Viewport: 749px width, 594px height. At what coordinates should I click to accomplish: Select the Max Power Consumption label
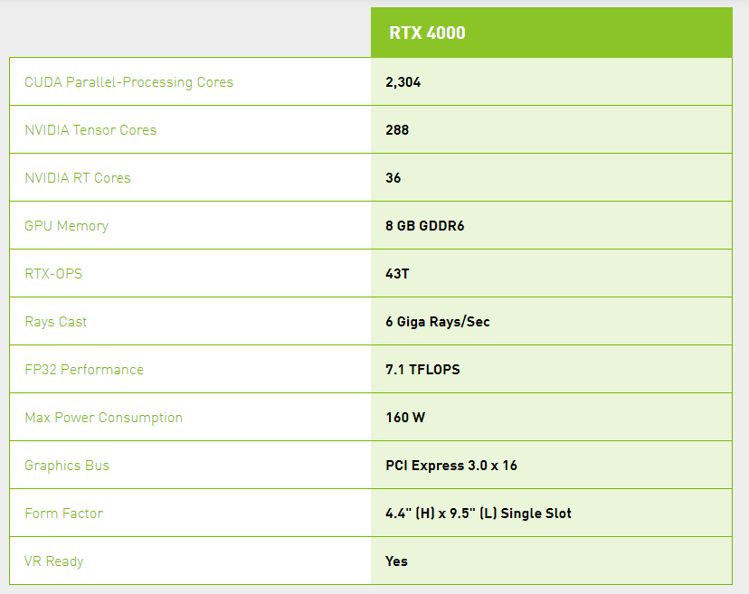[x=102, y=417]
